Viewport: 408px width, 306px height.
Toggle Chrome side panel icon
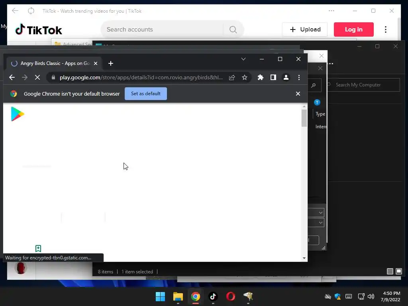click(x=273, y=77)
